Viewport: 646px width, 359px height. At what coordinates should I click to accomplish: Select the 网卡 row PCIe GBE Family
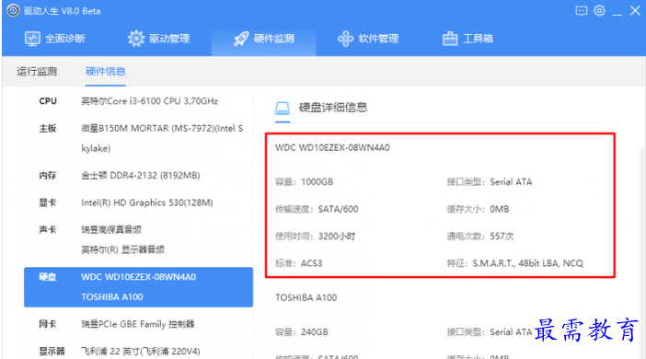coord(138,324)
